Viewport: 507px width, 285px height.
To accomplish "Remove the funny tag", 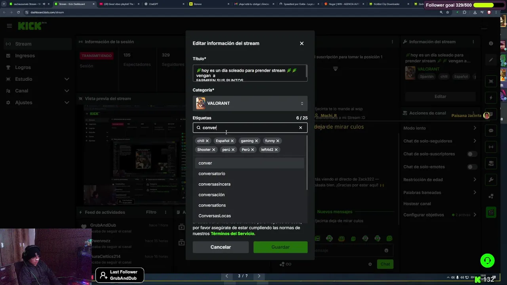I will 278,141.
